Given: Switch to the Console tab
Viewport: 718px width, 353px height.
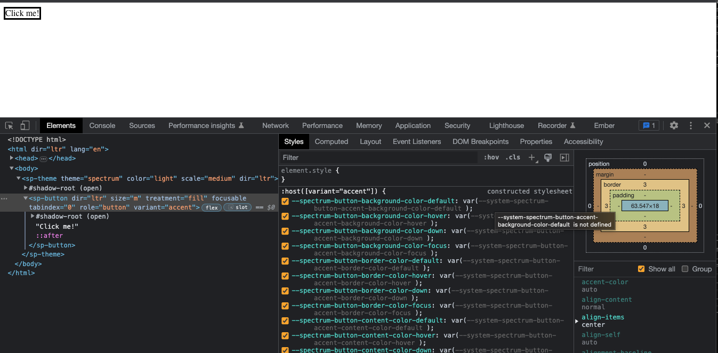Looking at the screenshot, I should pos(102,125).
